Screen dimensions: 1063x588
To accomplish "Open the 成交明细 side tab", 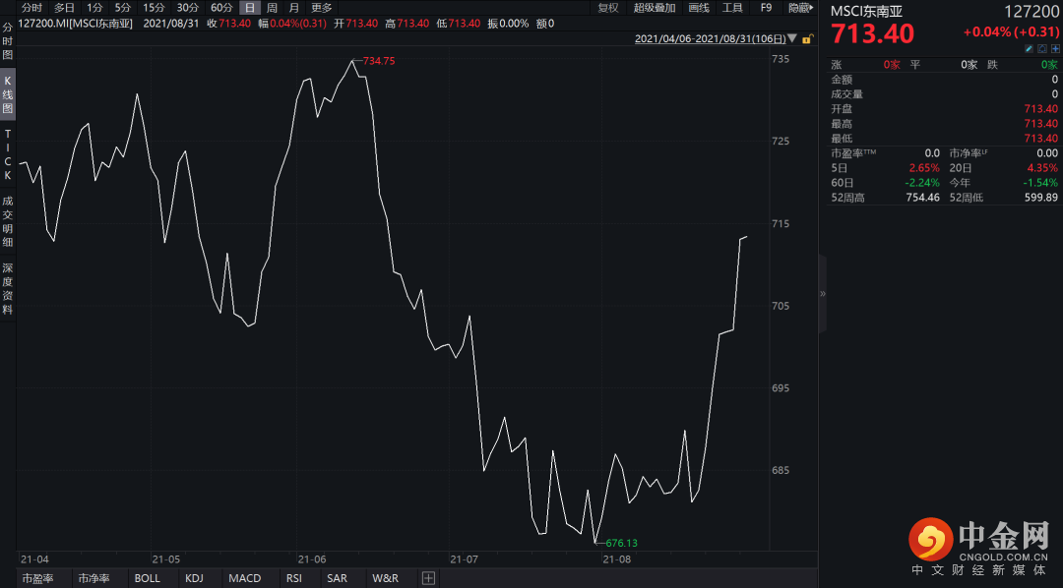I will point(8,221).
